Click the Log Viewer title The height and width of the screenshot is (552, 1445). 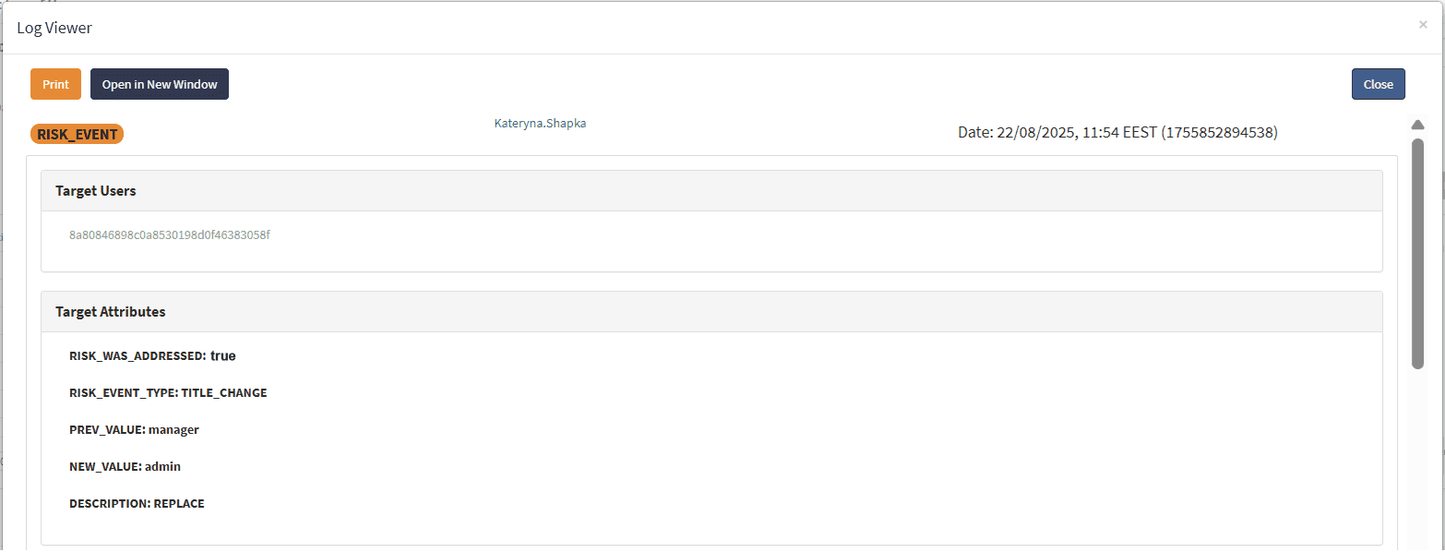tap(54, 28)
